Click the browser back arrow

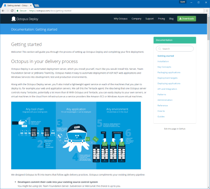[x=3, y=11]
